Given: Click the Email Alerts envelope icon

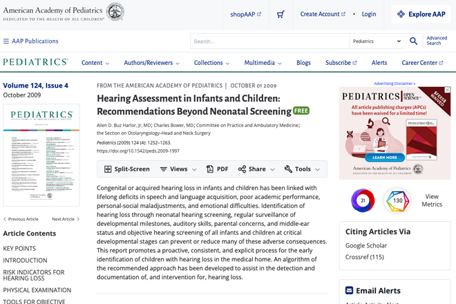Looking at the screenshot, I should [349, 290].
